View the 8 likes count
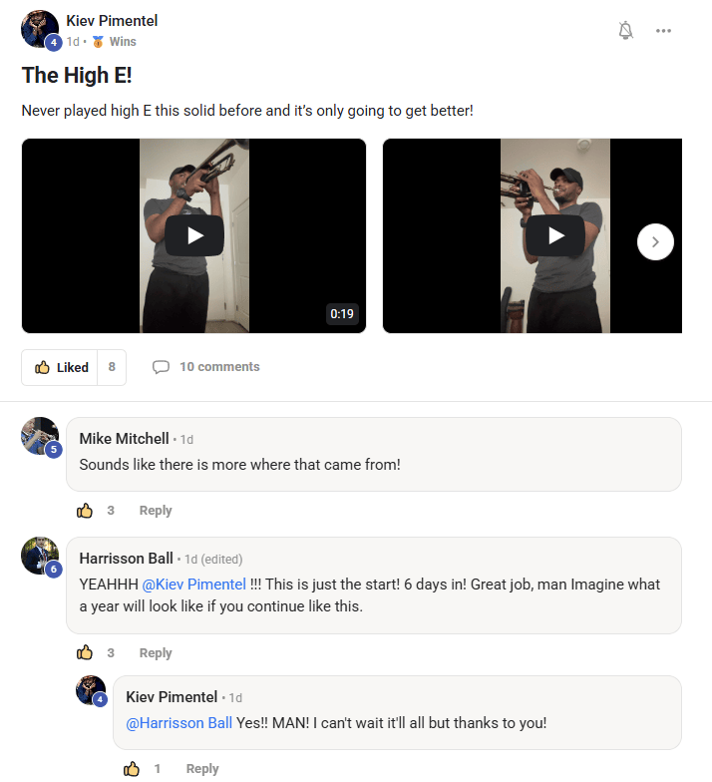The image size is (712, 782). coord(112,367)
